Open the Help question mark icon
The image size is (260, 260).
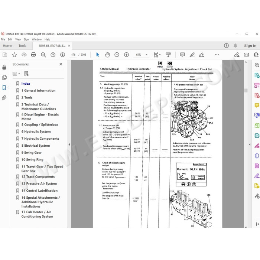[x=226, y=46]
